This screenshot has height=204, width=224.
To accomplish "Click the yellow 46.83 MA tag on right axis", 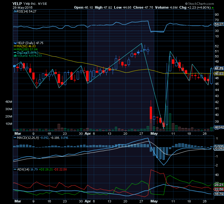I will [219, 73].
